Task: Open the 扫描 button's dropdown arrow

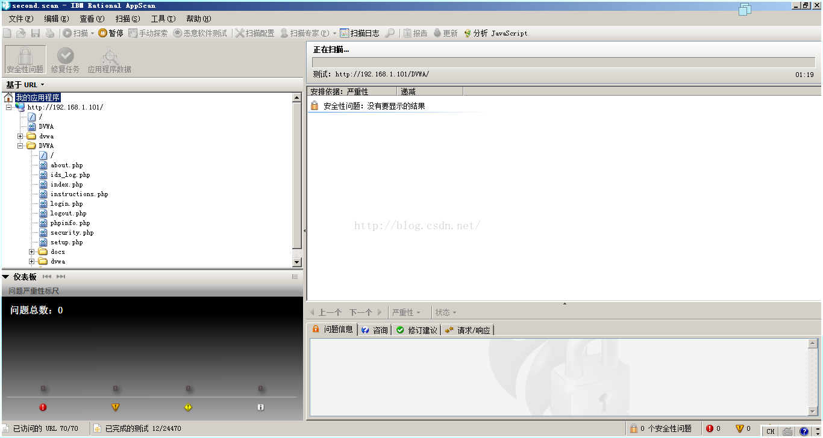Action: [92, 33]
